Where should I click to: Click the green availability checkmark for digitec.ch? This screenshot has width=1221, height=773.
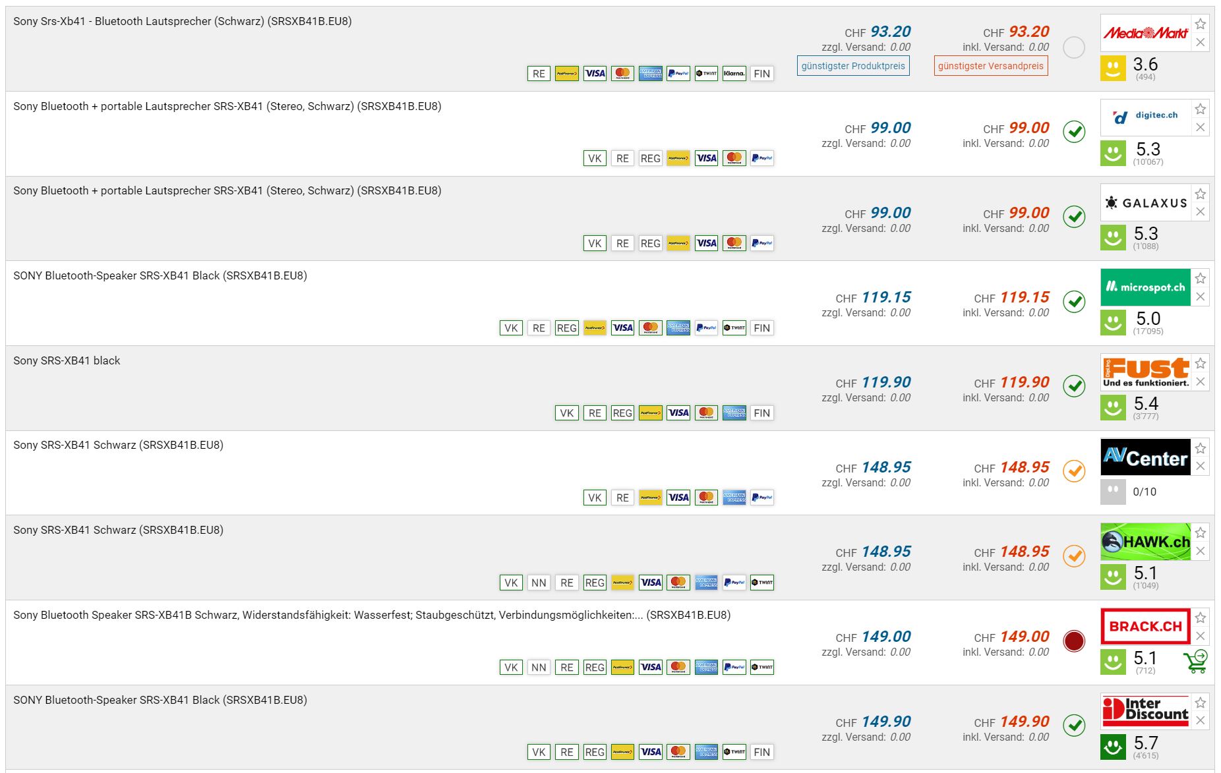coord(1074,132)
